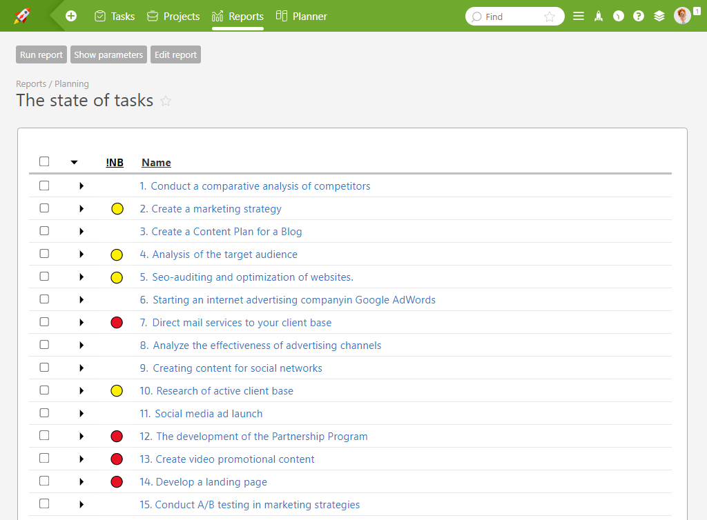This screenshot has height=520, width=707.
Task: Click red status dot for Direct mail services
Action: tap(117, 322)
